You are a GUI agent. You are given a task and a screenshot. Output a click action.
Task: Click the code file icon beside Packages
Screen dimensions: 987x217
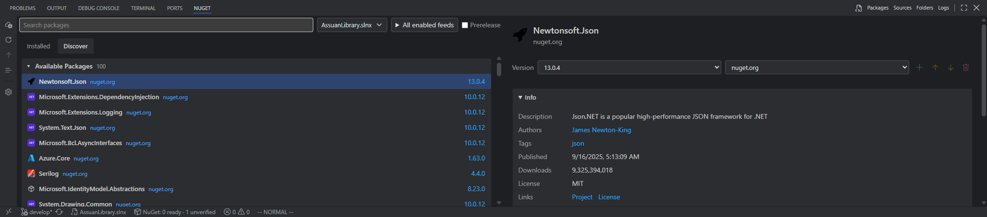coord(858,8)
